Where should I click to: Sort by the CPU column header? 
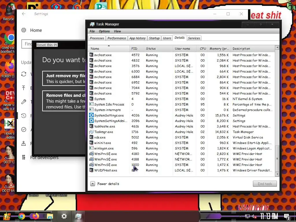coord(202,49)
